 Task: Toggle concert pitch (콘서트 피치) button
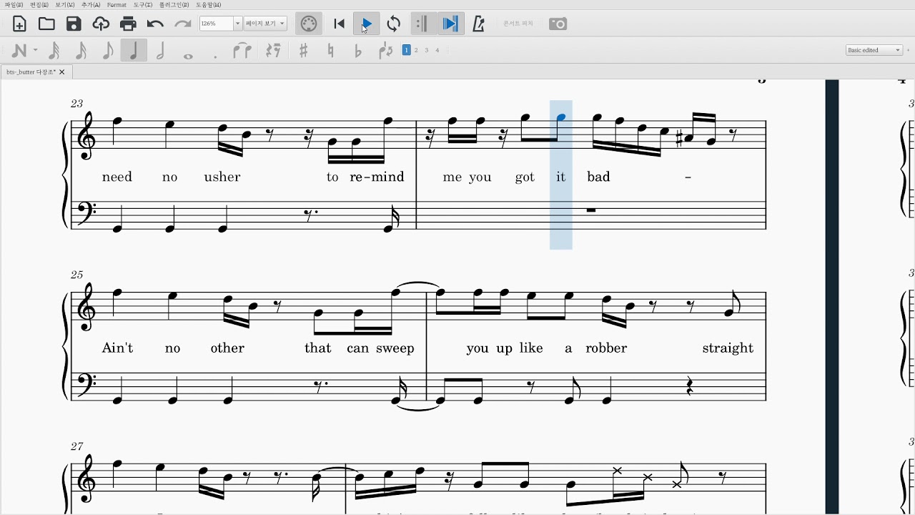[x=518, y=24]
